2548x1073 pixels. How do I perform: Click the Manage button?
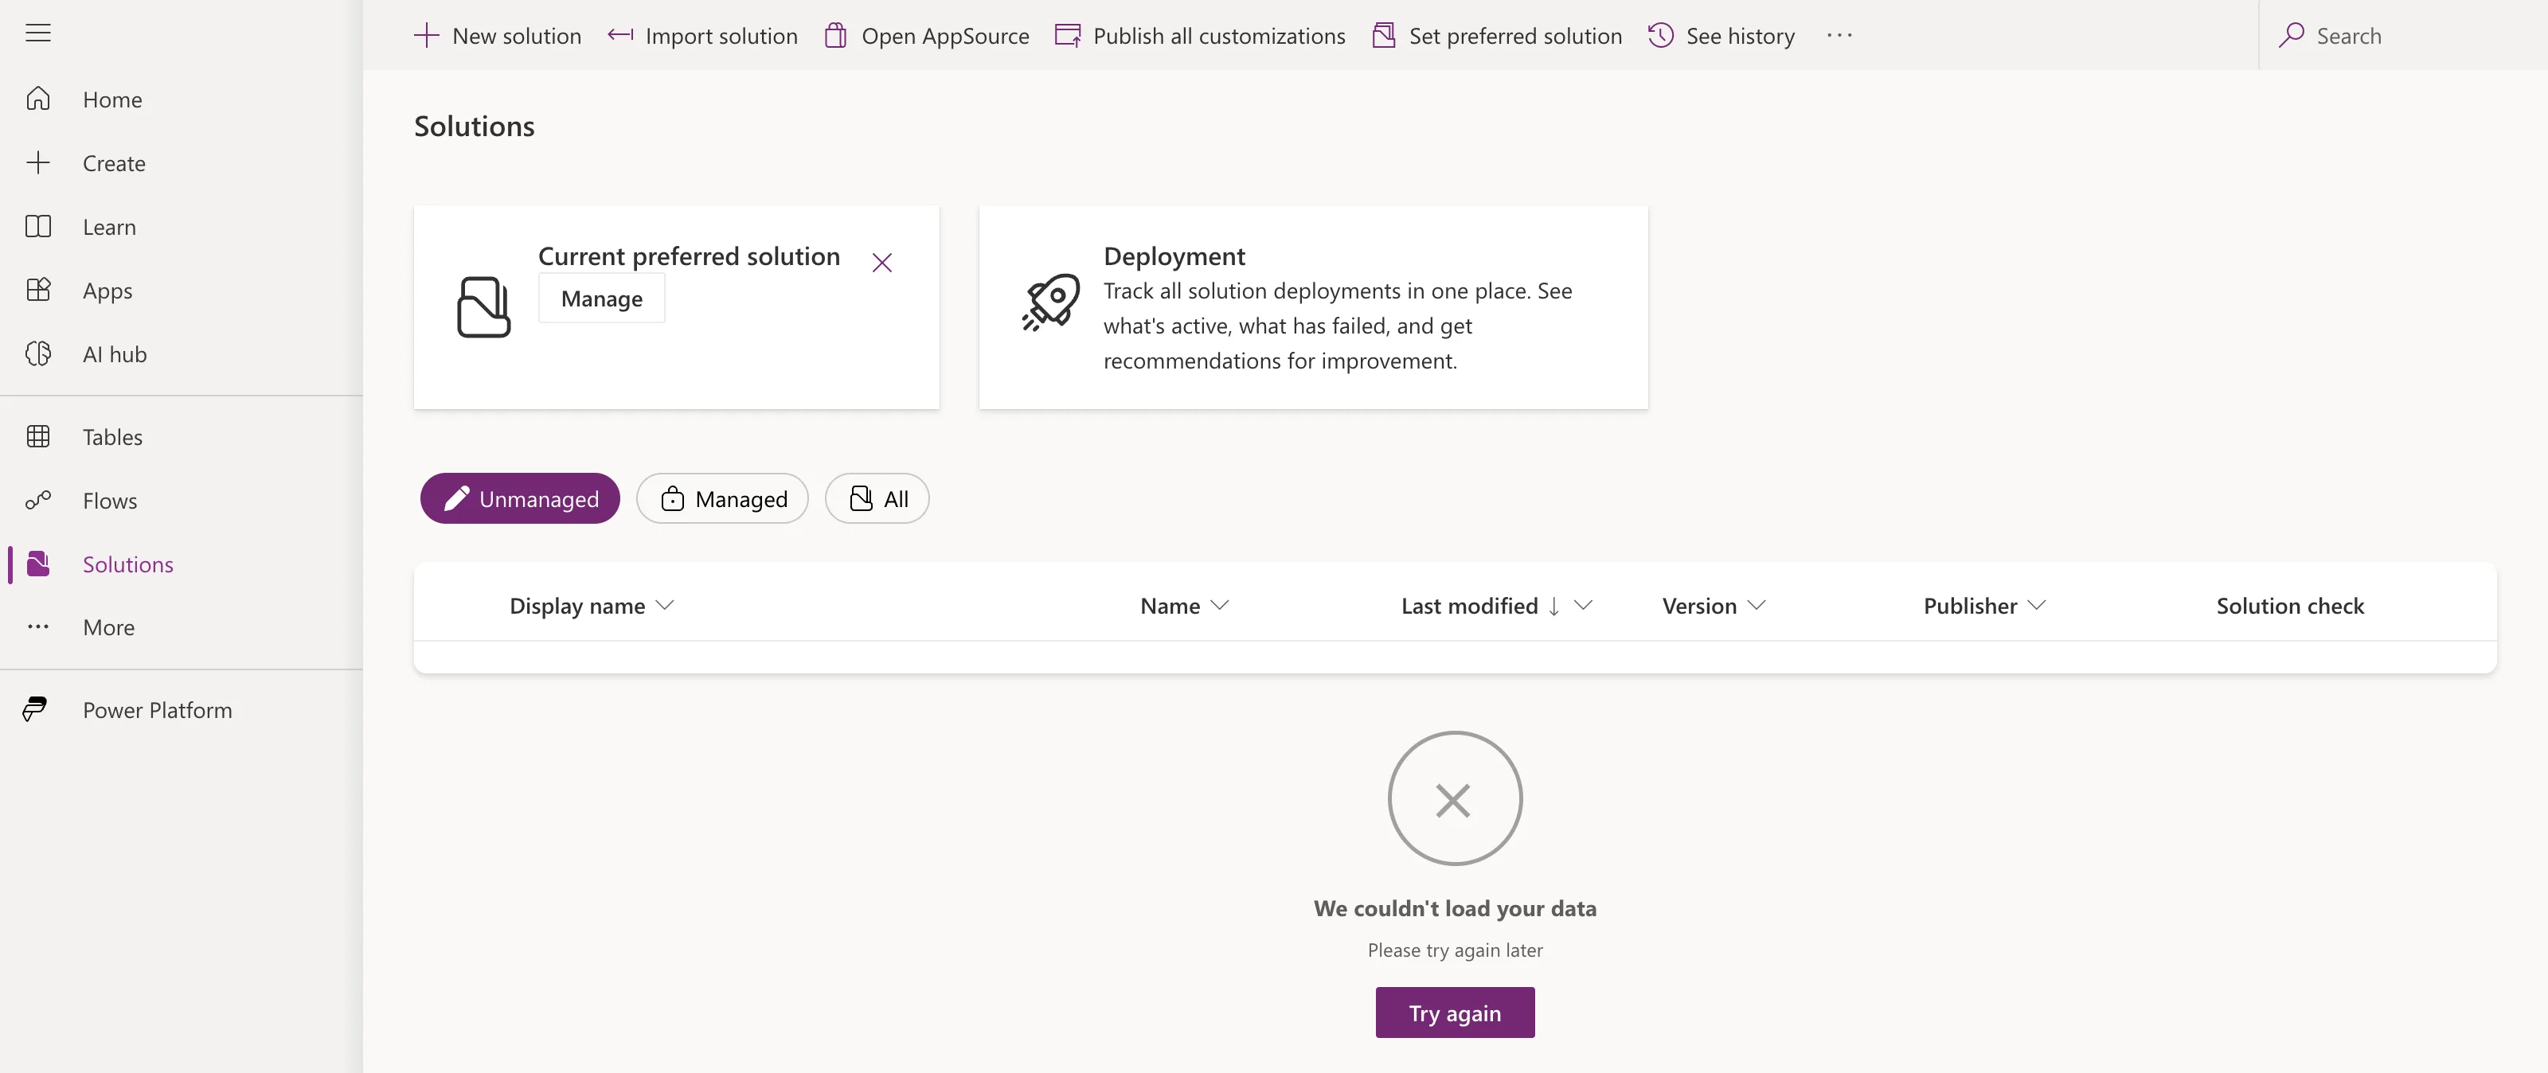point(601,298)
